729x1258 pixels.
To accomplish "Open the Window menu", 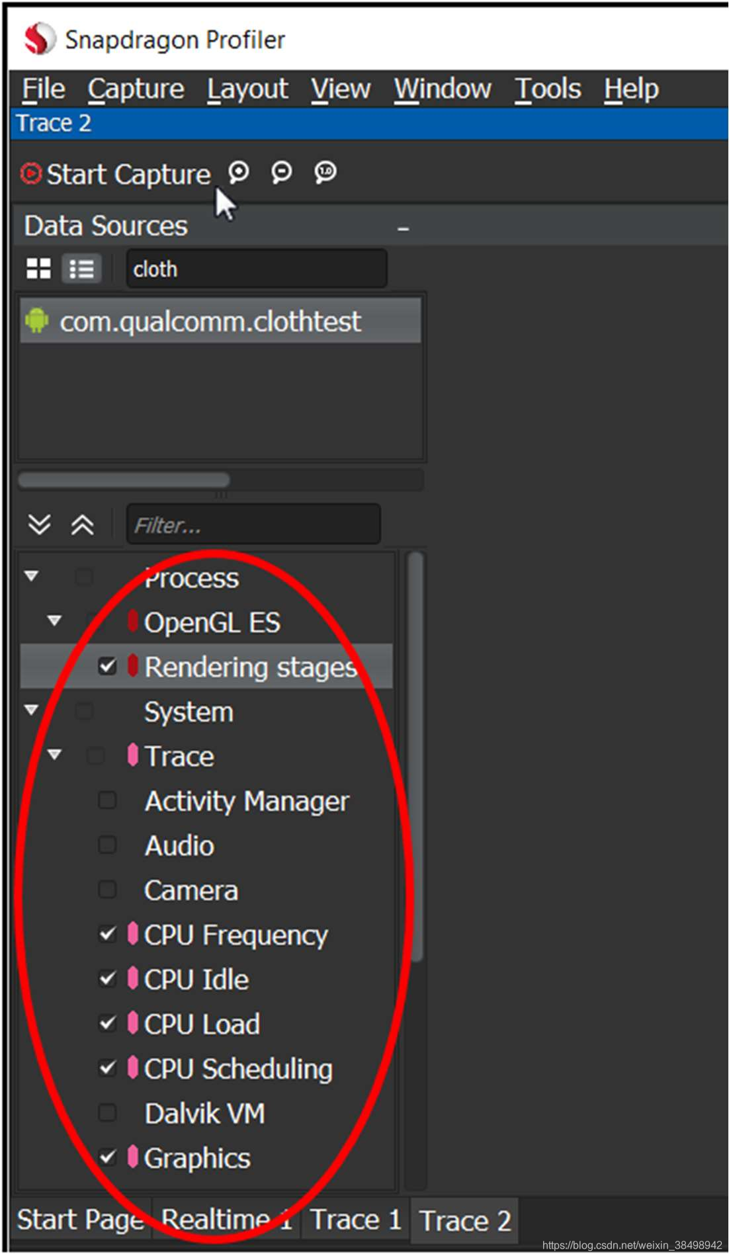I will tap(443, 89).
